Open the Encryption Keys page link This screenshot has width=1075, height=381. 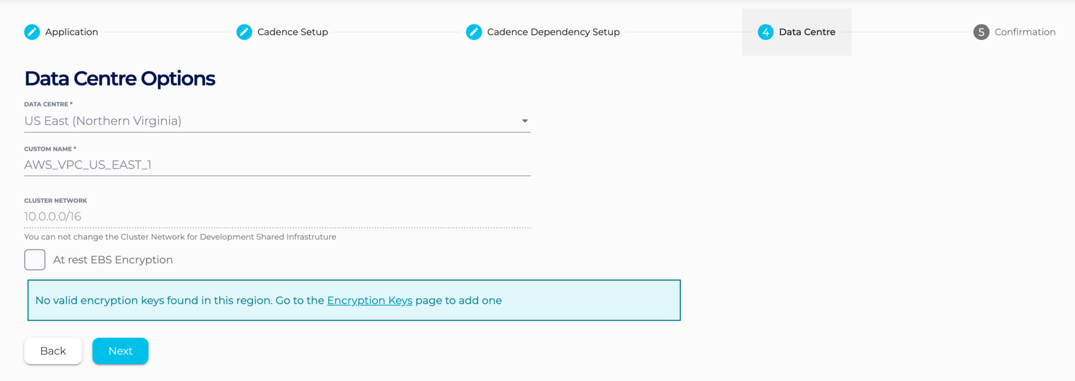370,300
